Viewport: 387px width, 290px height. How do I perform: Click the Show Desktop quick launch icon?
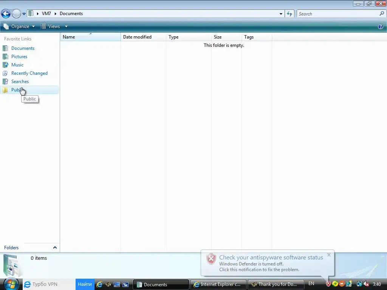(117, 285)
